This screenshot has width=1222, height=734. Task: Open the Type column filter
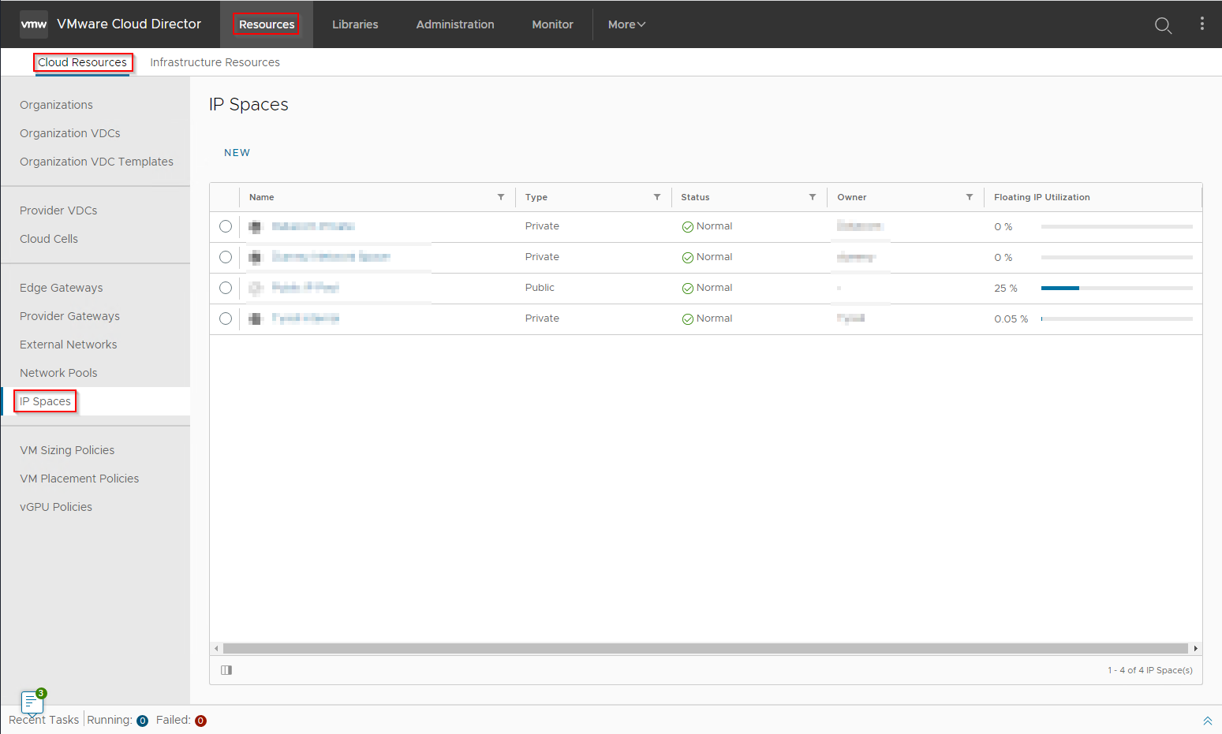pos(657,197)
